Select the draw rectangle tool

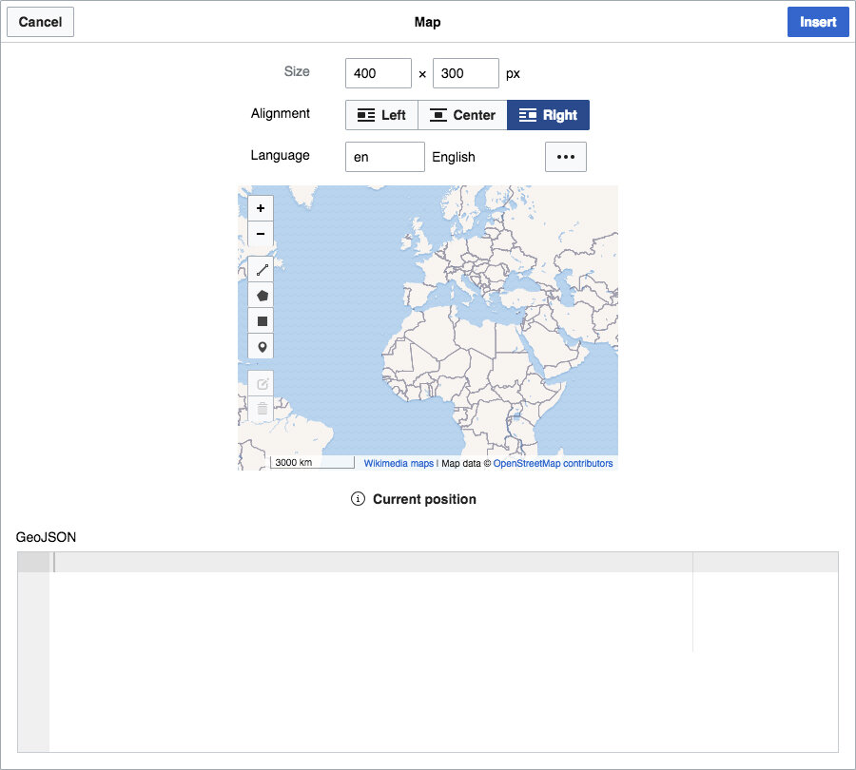(x=263, y=321)
